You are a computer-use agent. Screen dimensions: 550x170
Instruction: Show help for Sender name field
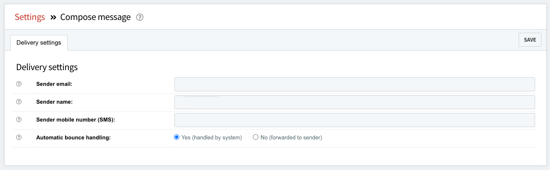point(19,102)
